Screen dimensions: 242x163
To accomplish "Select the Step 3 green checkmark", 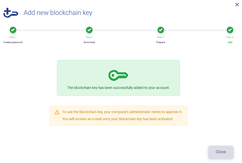I will pyautogui.click(x=161, y=30).
